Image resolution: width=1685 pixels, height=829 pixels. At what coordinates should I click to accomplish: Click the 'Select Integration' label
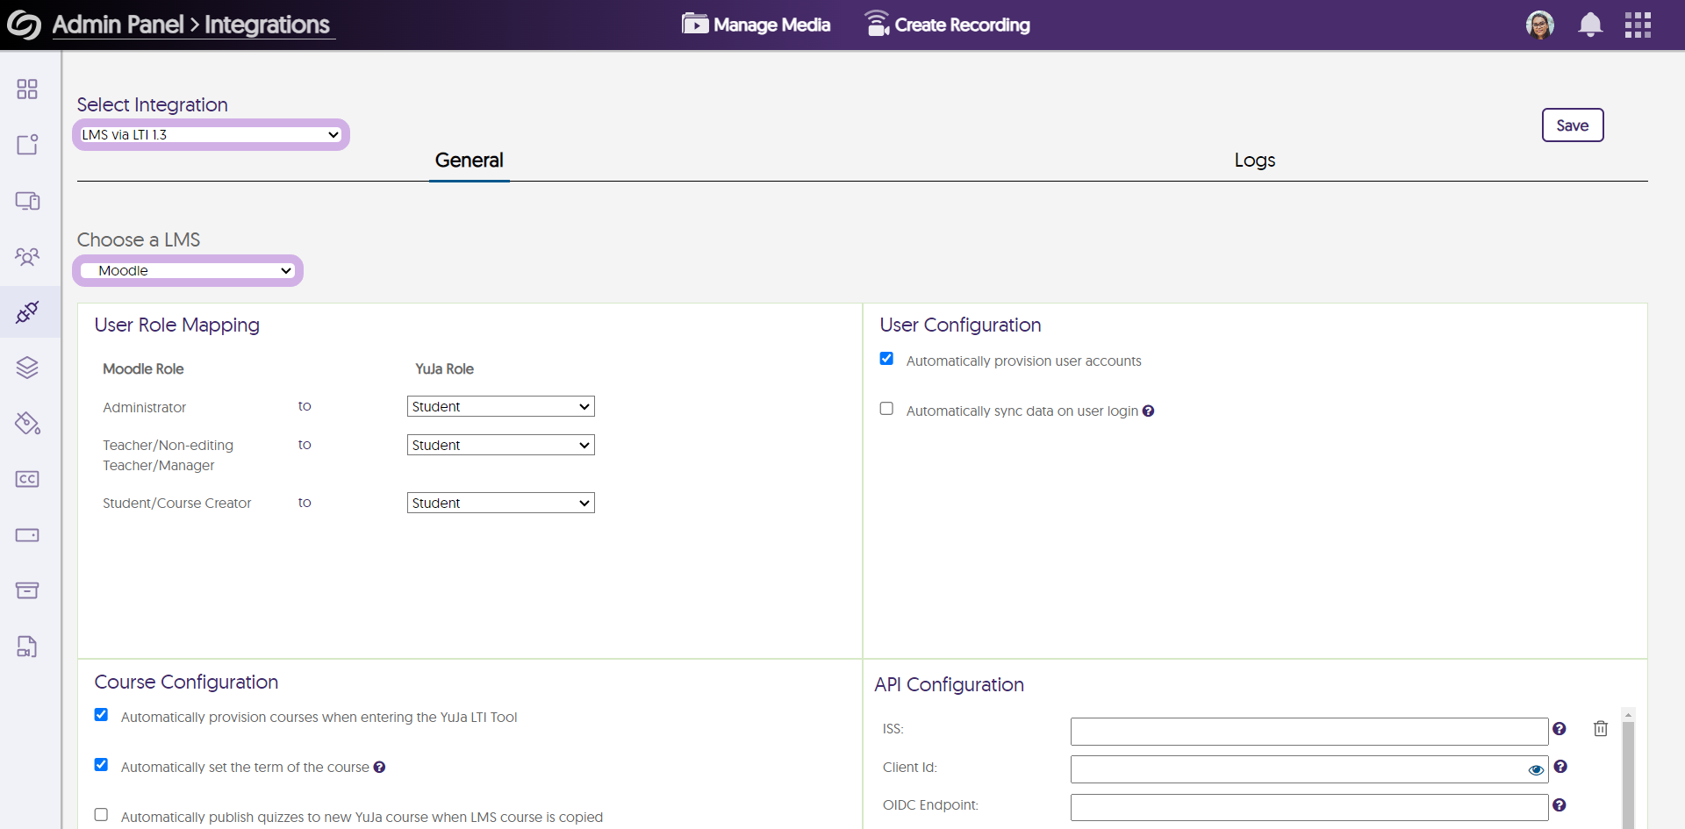pos(153,105)
